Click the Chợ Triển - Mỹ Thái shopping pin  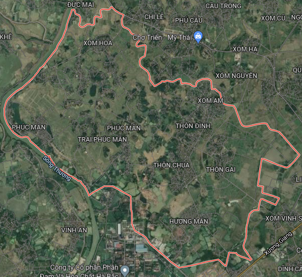[198, 37]
